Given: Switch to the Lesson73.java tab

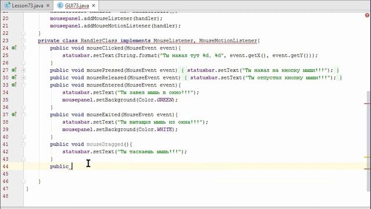Looking at the screenshot, I should click(x=27, y=5).
